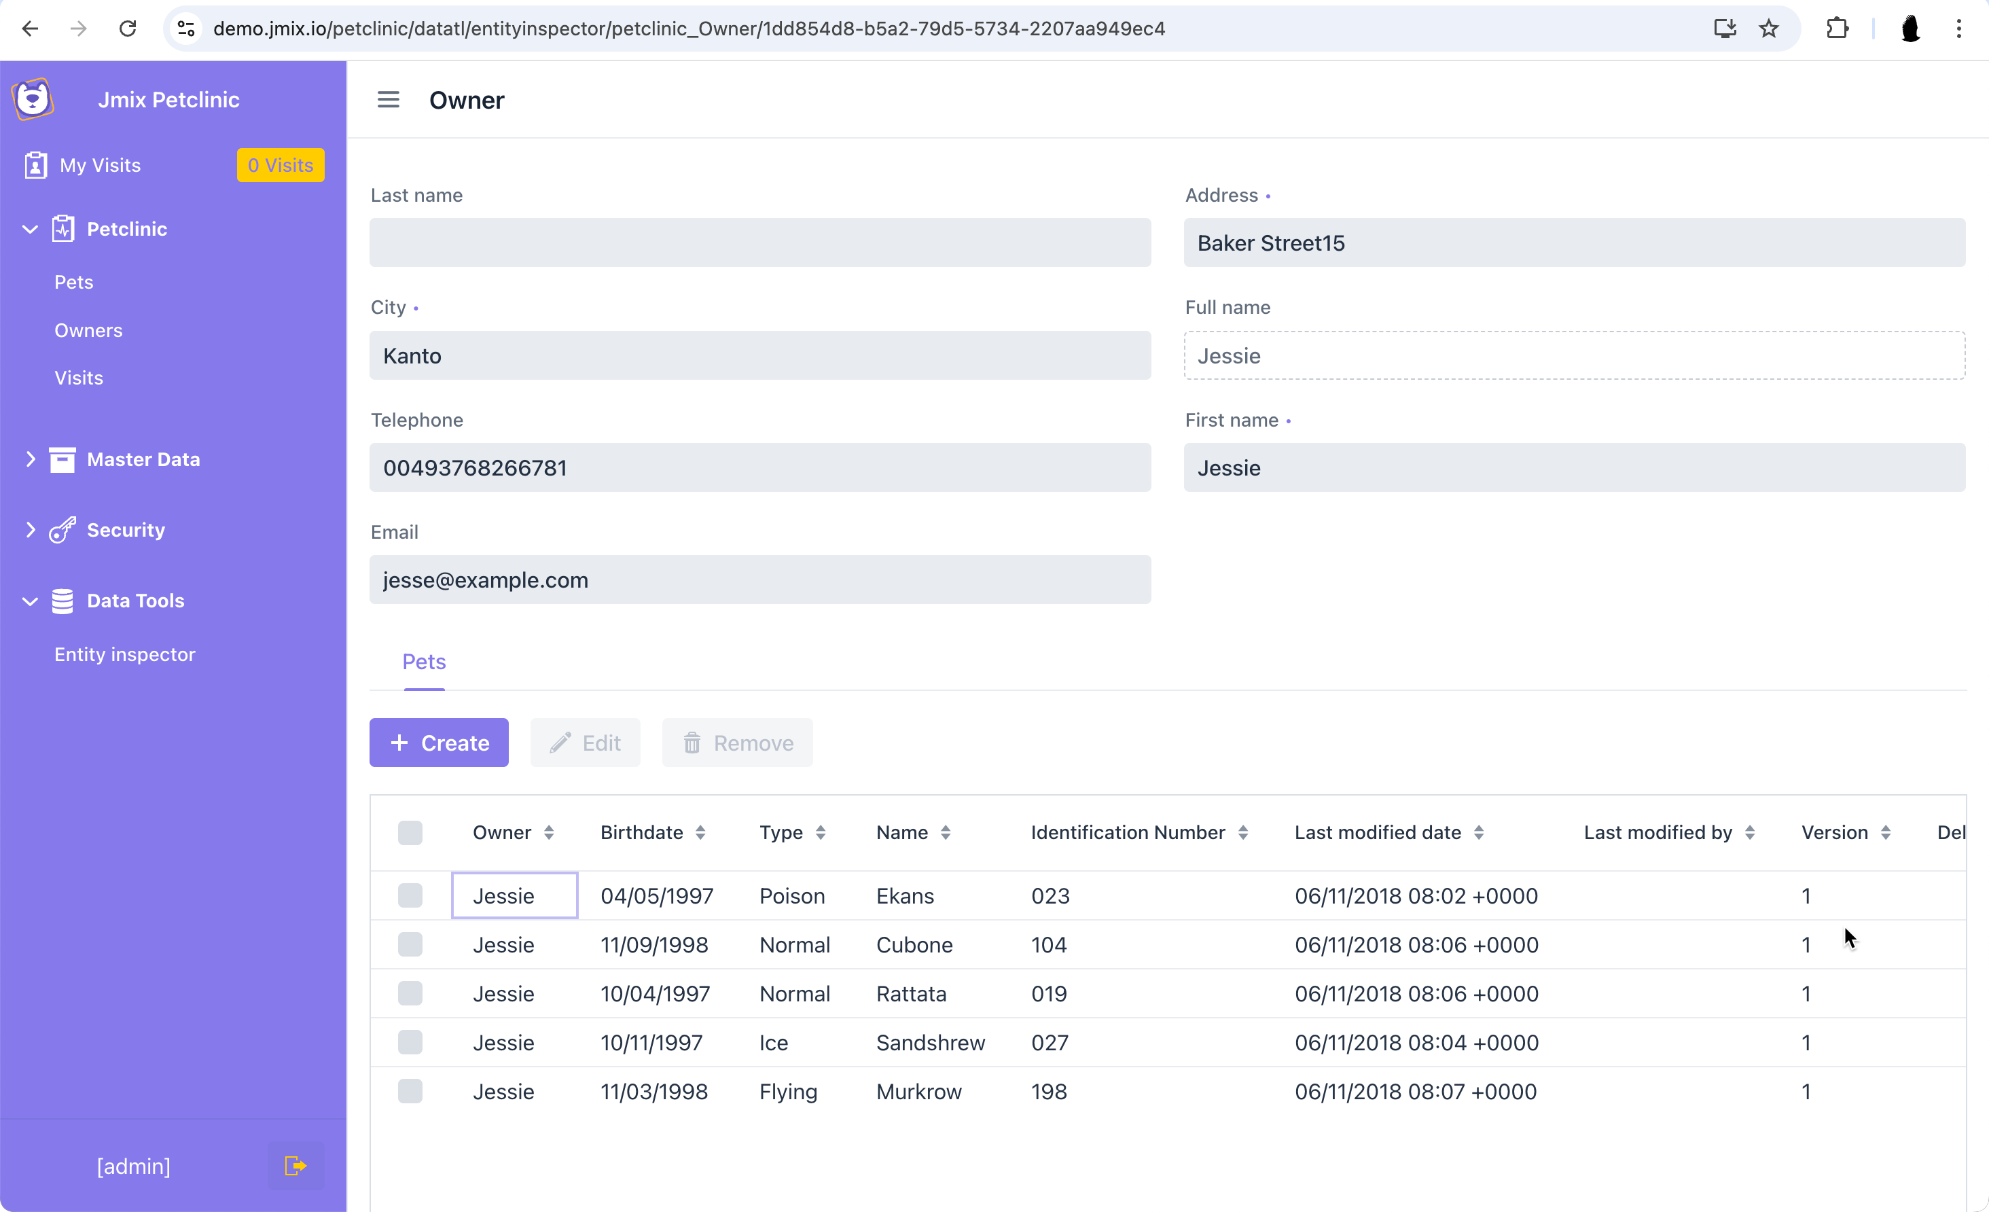Screen dimensions: 1989x1212
Task: Open site information icon in address bar
Action: tap(185, 29)
